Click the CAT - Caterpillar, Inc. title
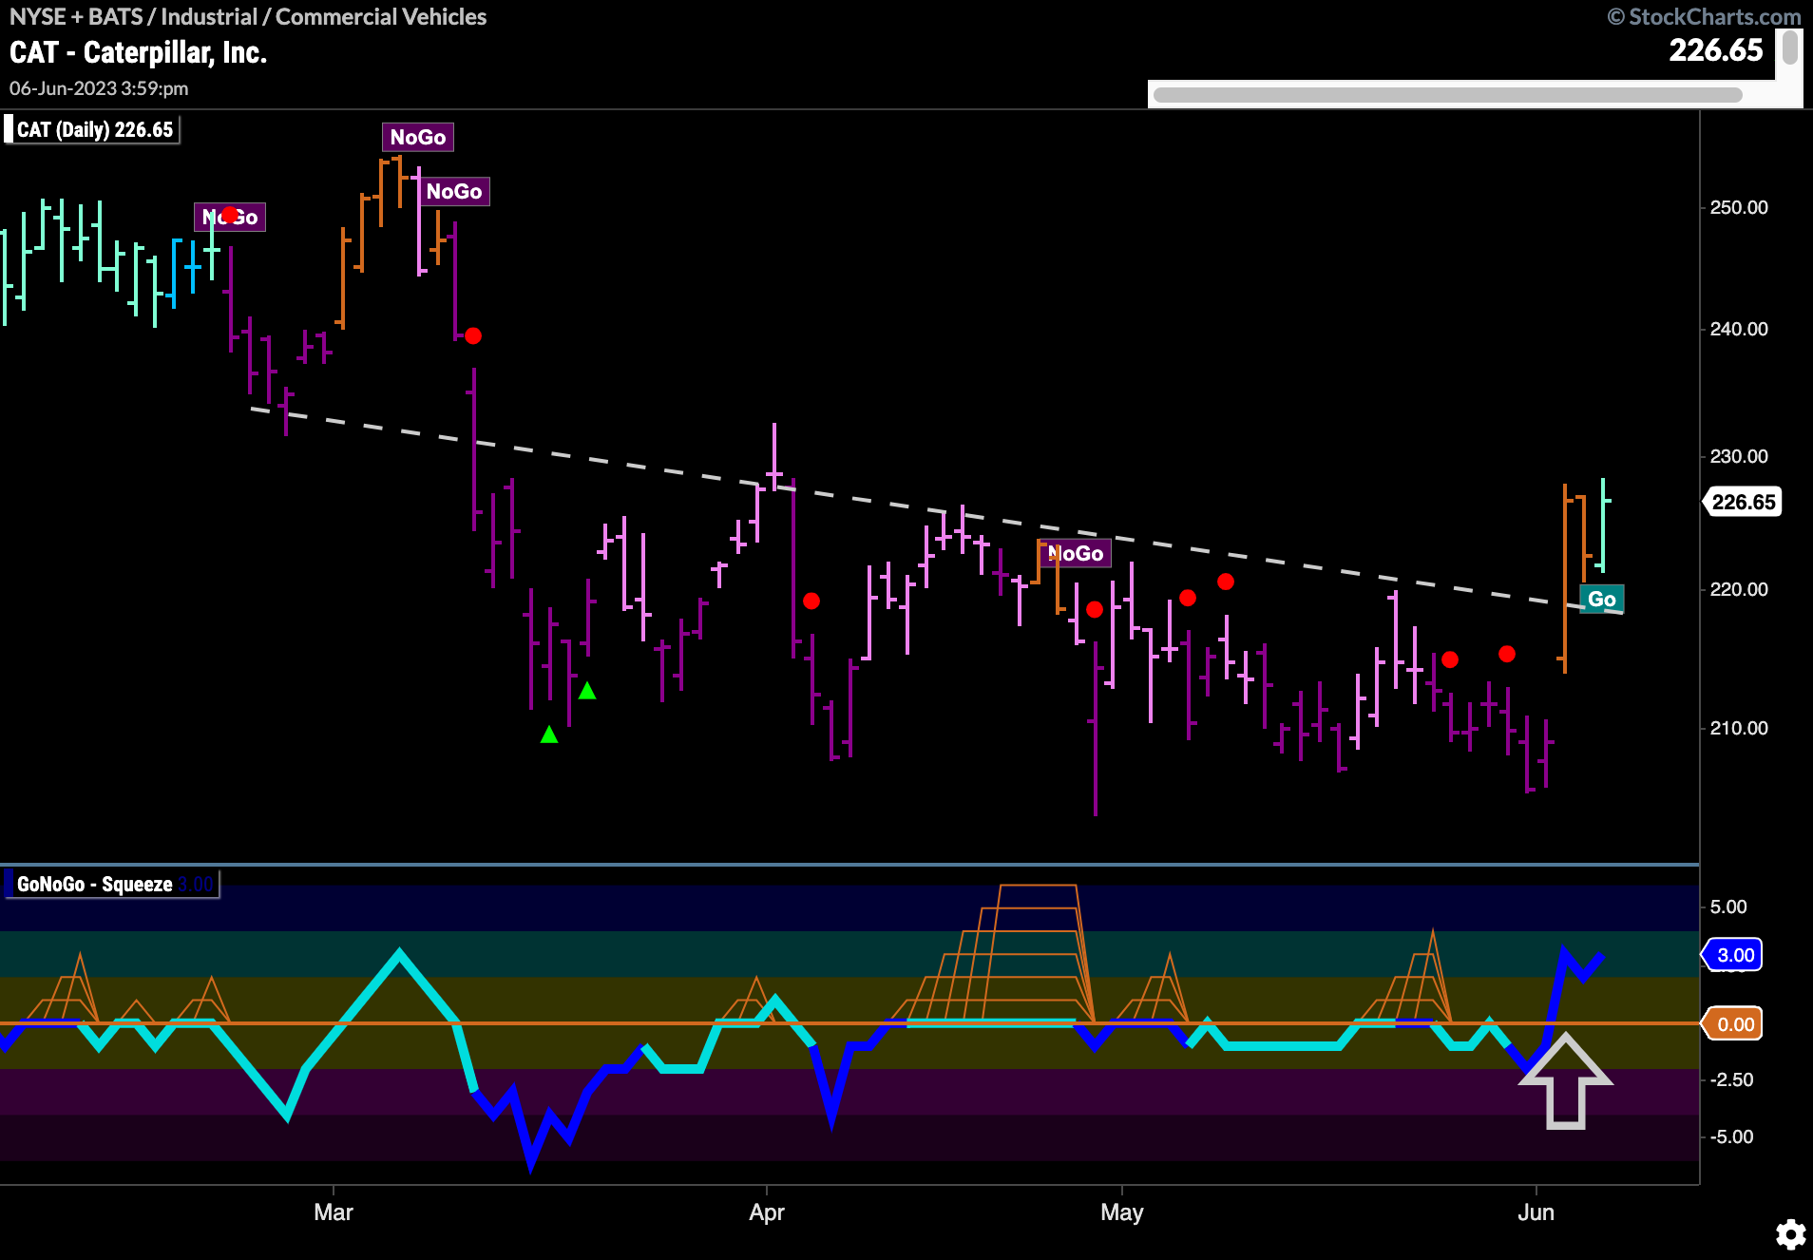 point(139,52)
